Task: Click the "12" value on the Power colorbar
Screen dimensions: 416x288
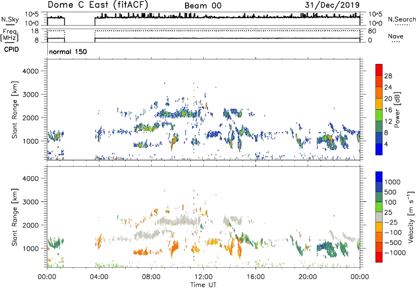Action: pyautogui.click(x=388, y=122)
